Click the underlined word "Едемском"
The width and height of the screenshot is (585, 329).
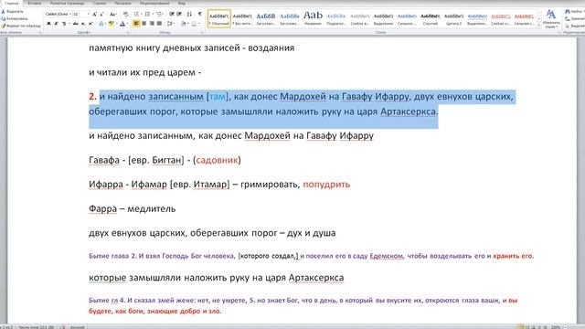tap(386, 256)
